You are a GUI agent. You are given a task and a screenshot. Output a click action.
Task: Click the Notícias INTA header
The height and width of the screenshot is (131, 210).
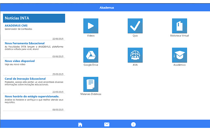(34, 18)
